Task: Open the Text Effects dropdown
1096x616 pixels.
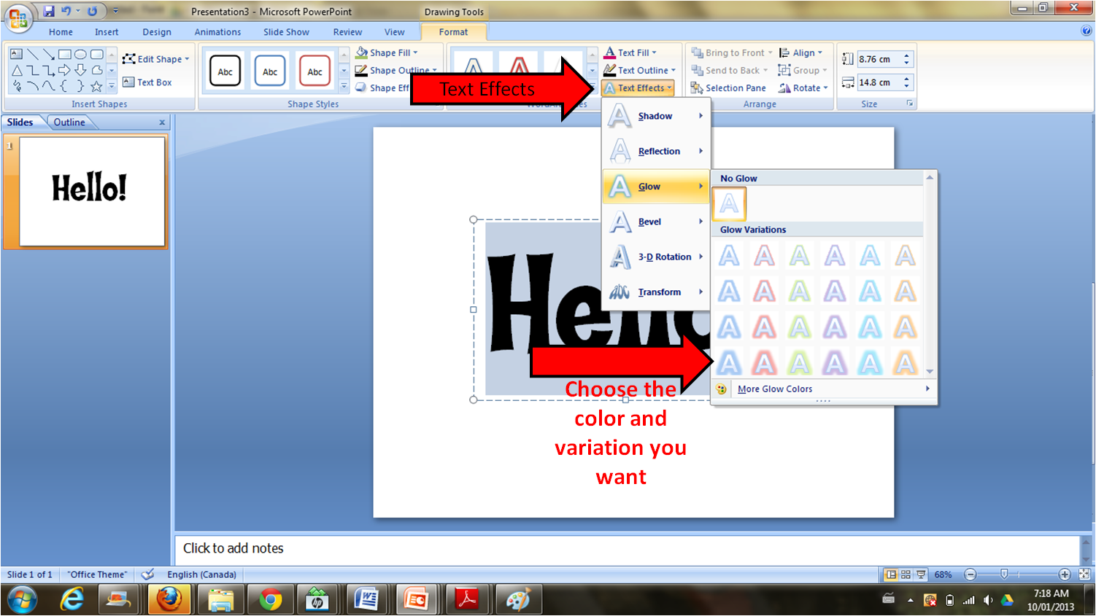Action: pyautogui.click(x=638, y=87)
